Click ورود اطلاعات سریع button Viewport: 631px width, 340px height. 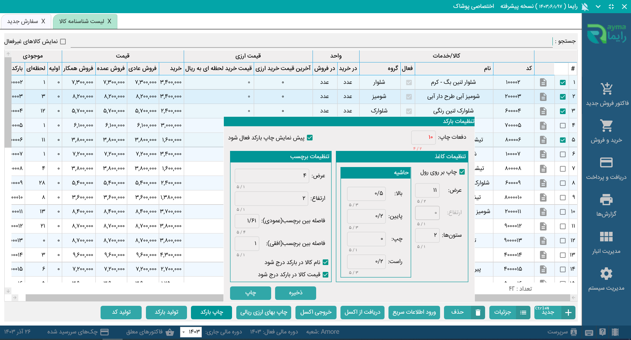(x=414, y=312)
